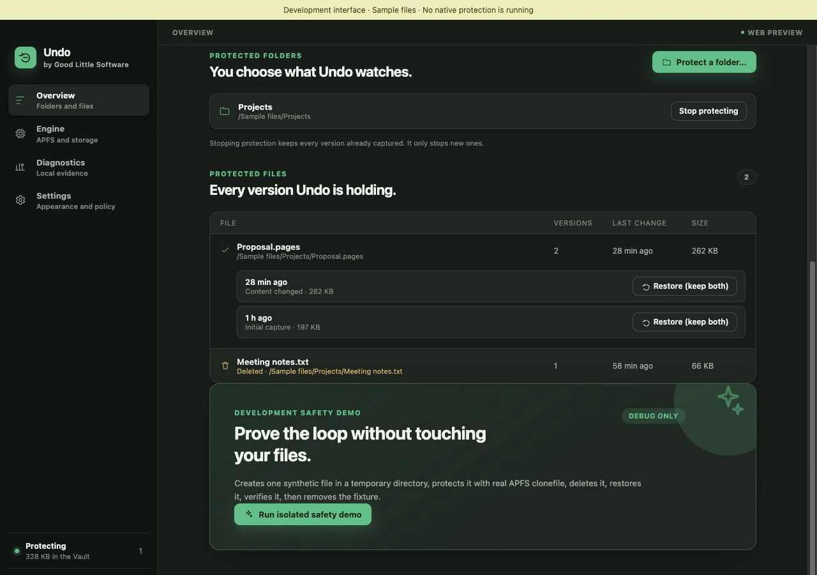Click the VERSIONS column header
Image resolution: width=817 pixels, height=575 pixels.
point(573,223)
